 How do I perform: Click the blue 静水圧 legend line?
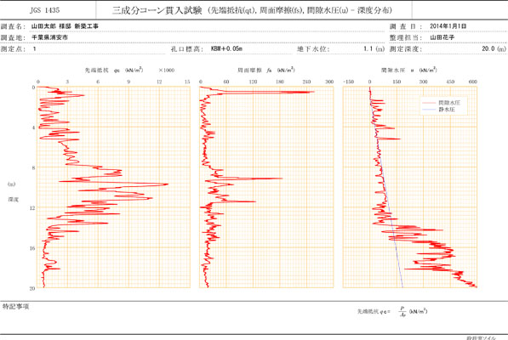coord(428,110)
